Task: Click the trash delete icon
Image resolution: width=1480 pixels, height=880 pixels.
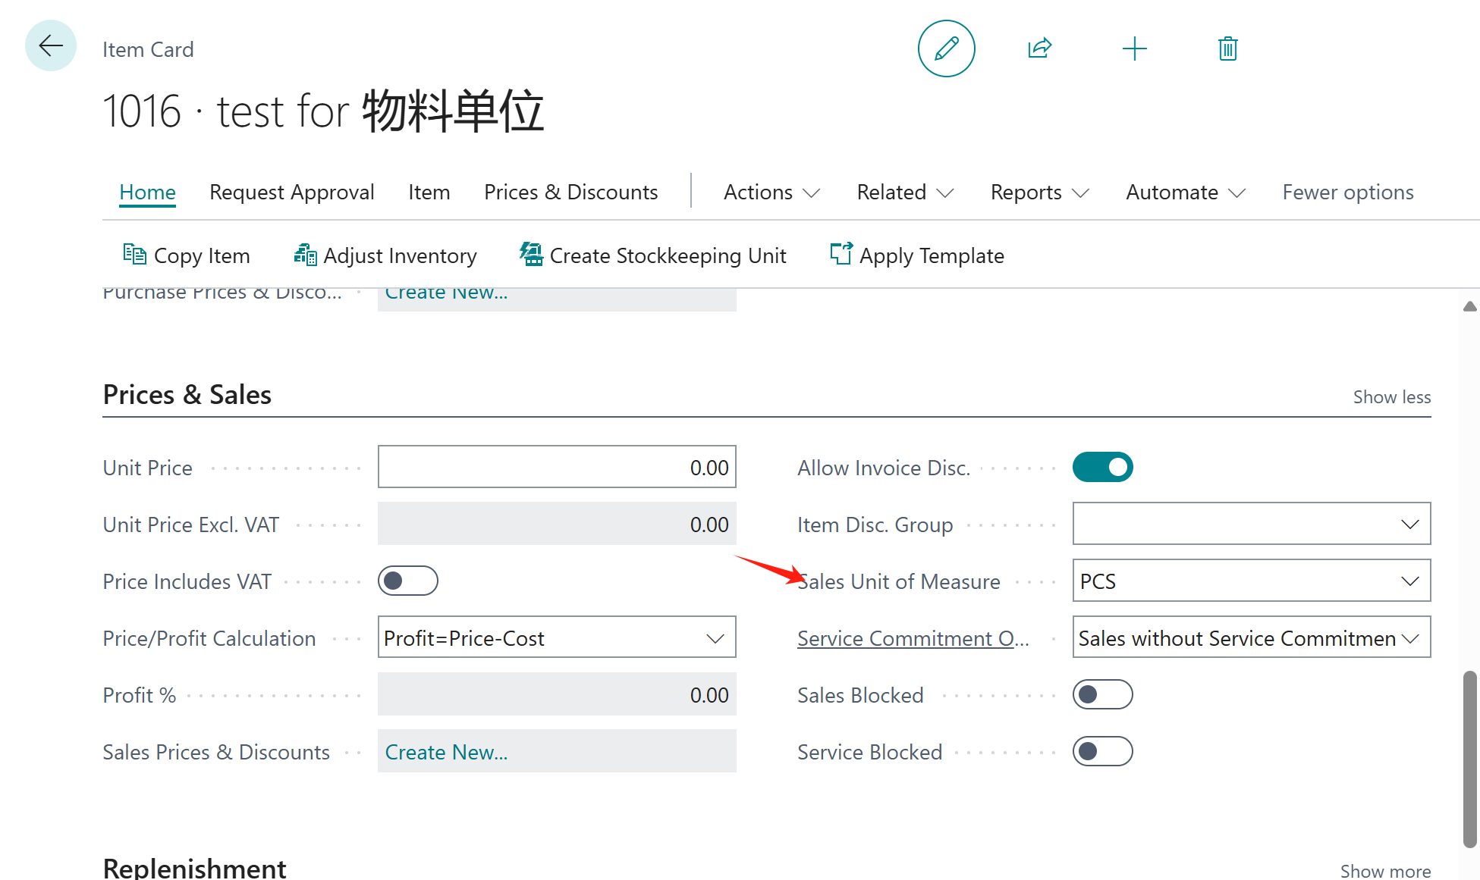Action: coord(1227,49)
